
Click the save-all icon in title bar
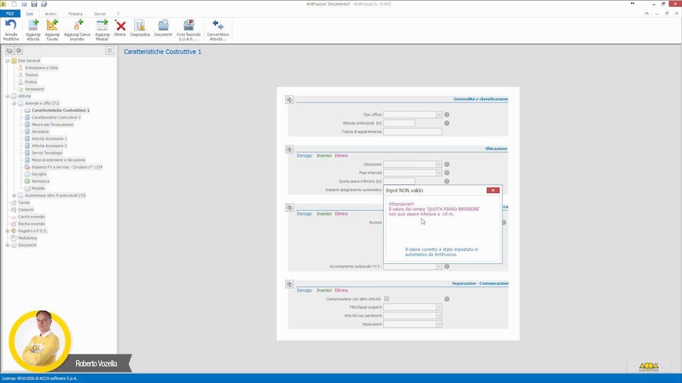(44, 4)
